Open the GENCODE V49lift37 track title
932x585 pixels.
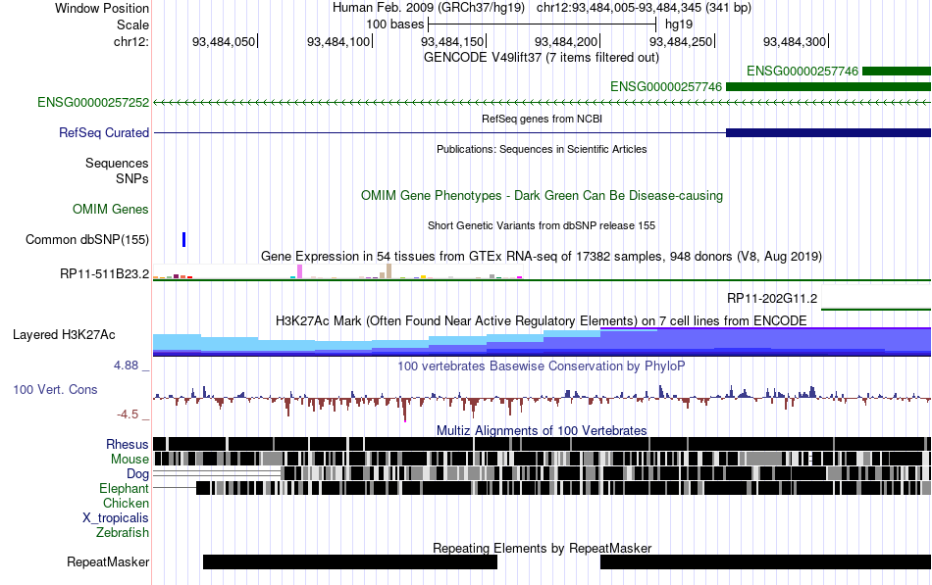[541, 58]
